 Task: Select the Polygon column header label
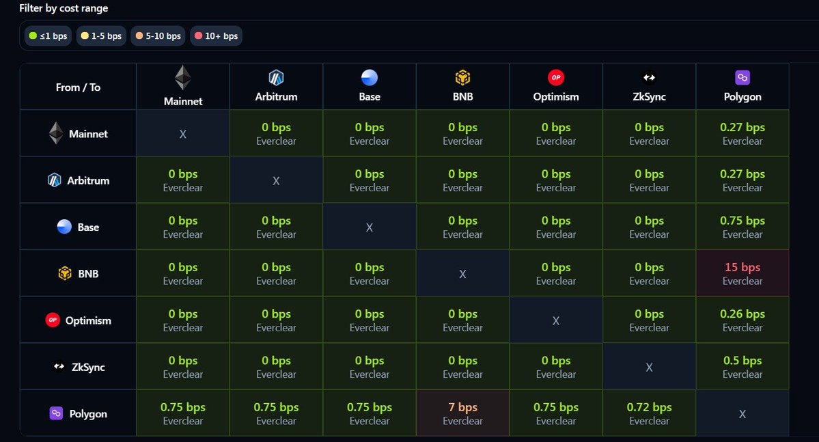pos(742,96)
